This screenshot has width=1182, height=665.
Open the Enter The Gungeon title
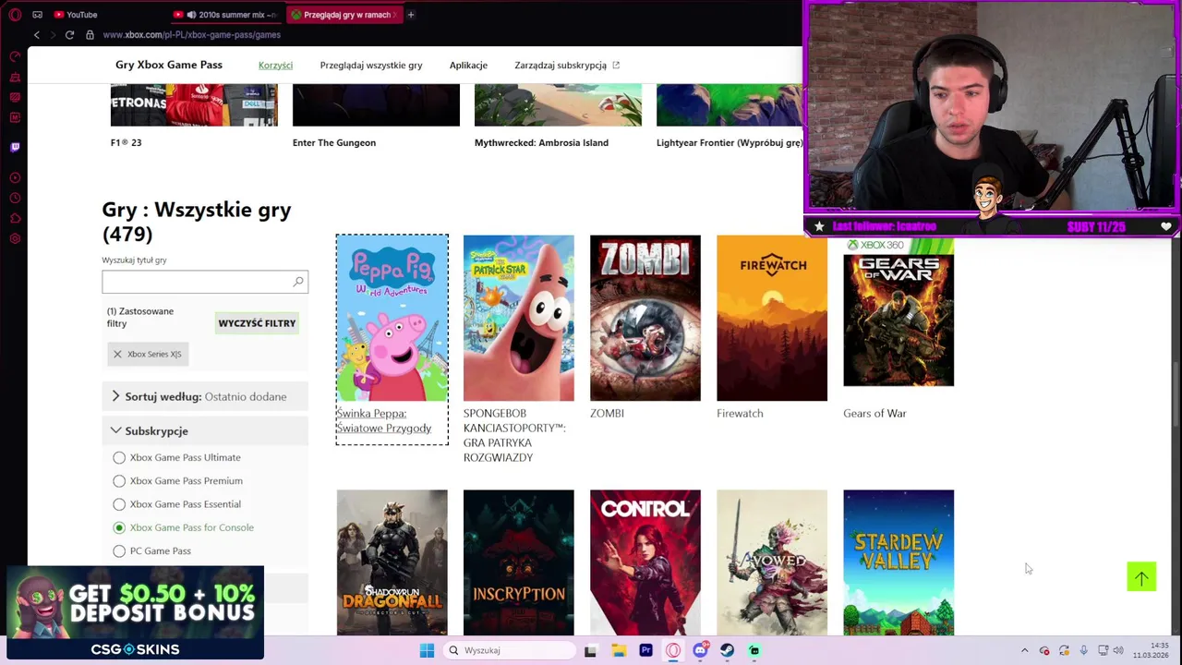333,143
